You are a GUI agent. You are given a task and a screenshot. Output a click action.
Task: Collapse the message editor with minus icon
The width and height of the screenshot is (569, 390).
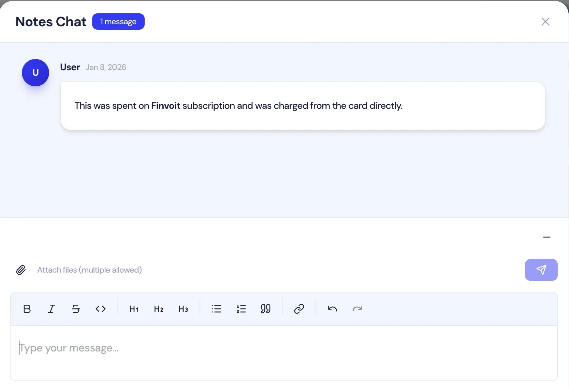[x=546, y=237]
